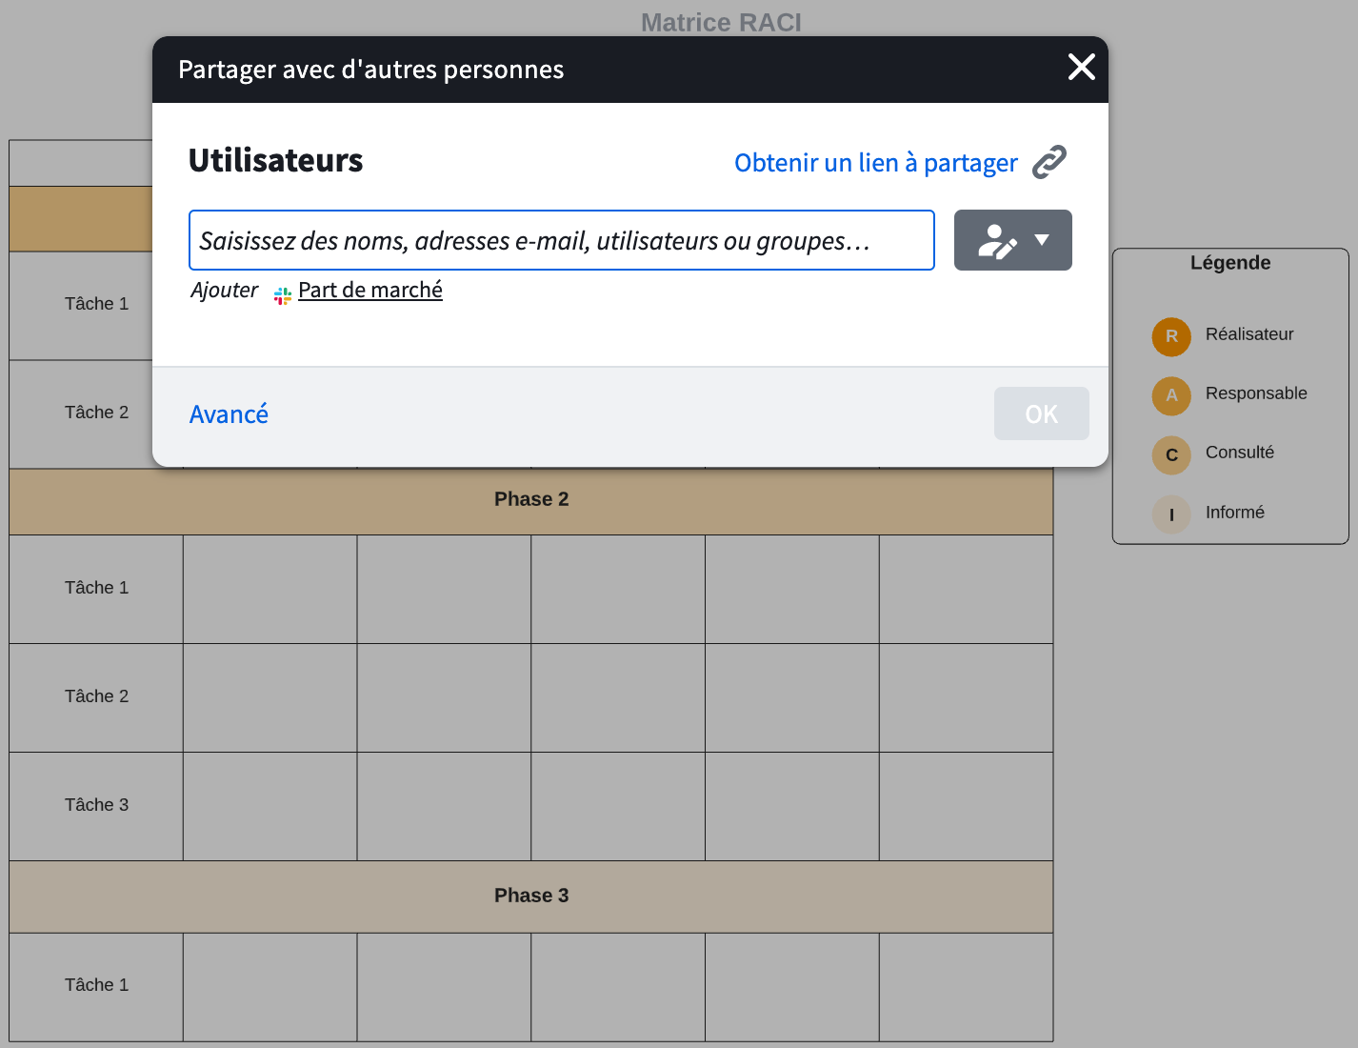Click the Responsable legend label
Image resolution: width=1358 pixels, height=1048 pixels.
click(x=1255, y=393)
